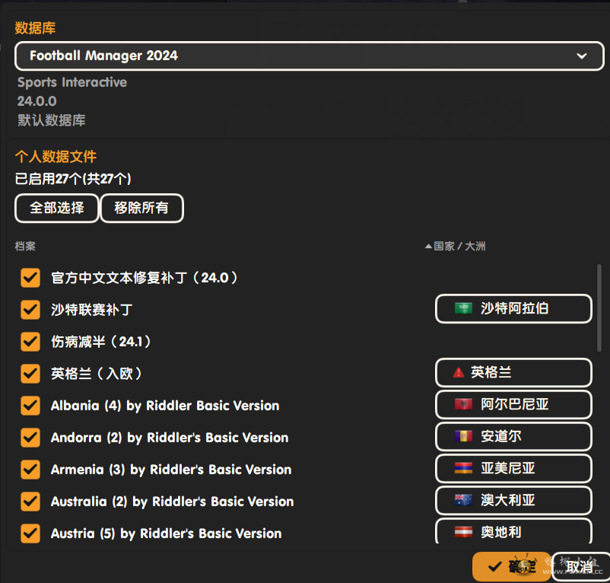
Task: Confirm with the 确定 button
Action: [511, 566]
